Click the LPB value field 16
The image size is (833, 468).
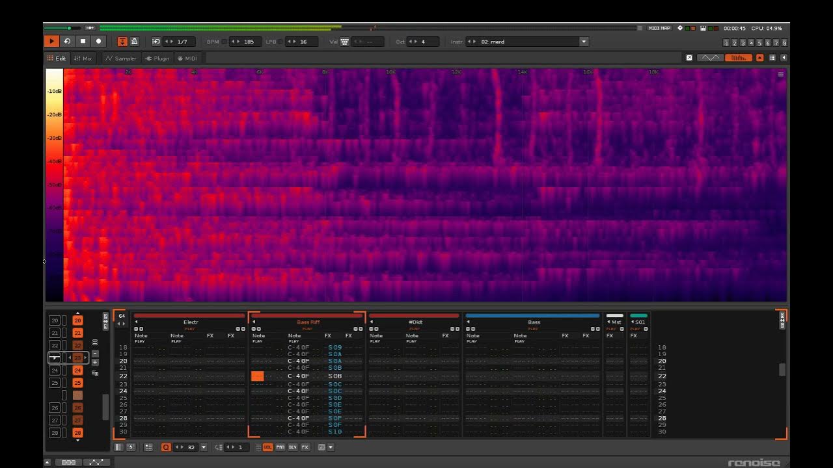(x=303, y=42)
